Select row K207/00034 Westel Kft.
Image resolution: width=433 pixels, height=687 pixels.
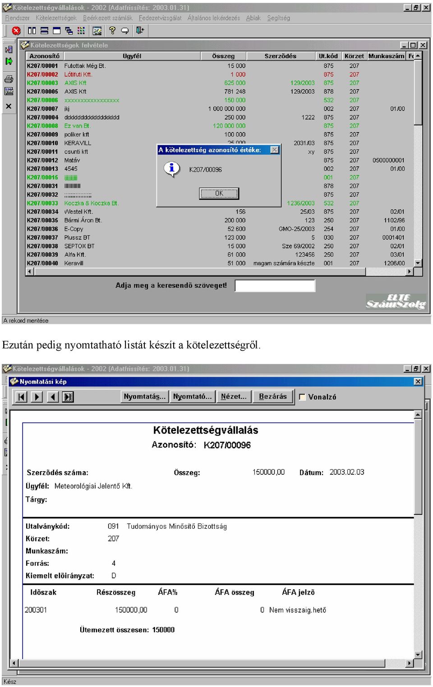pyautogui.click(x=220, y=212)
